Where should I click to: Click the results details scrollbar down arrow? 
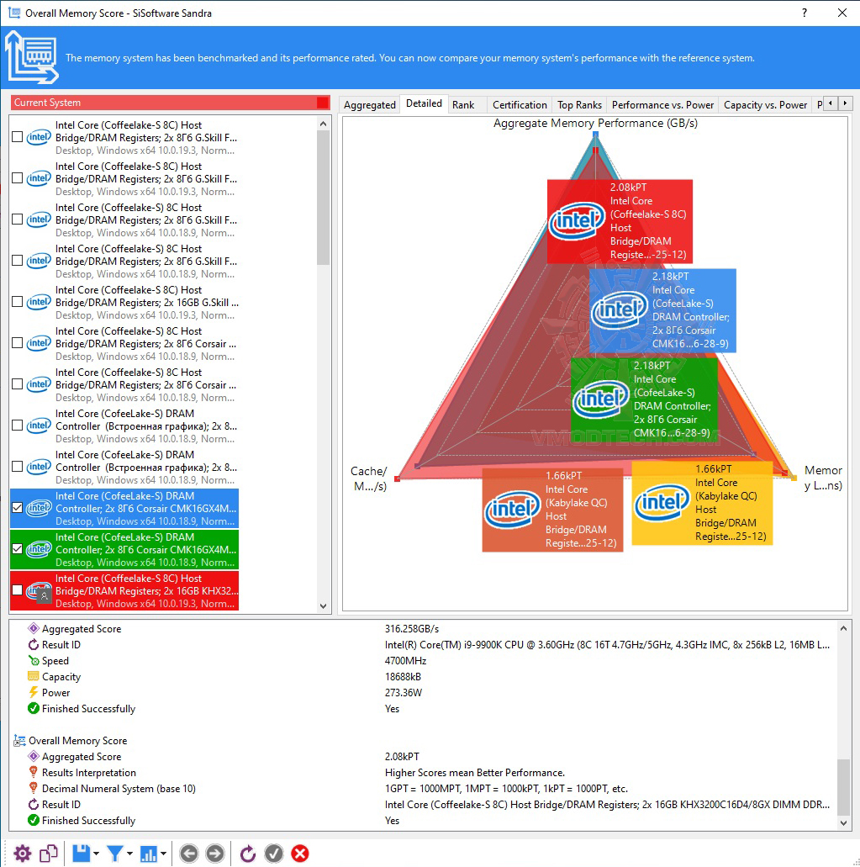pyautogui.click(x=843, y=822)
